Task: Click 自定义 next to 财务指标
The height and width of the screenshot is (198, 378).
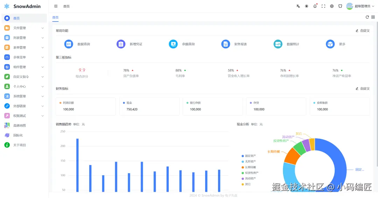Action: 363,89
